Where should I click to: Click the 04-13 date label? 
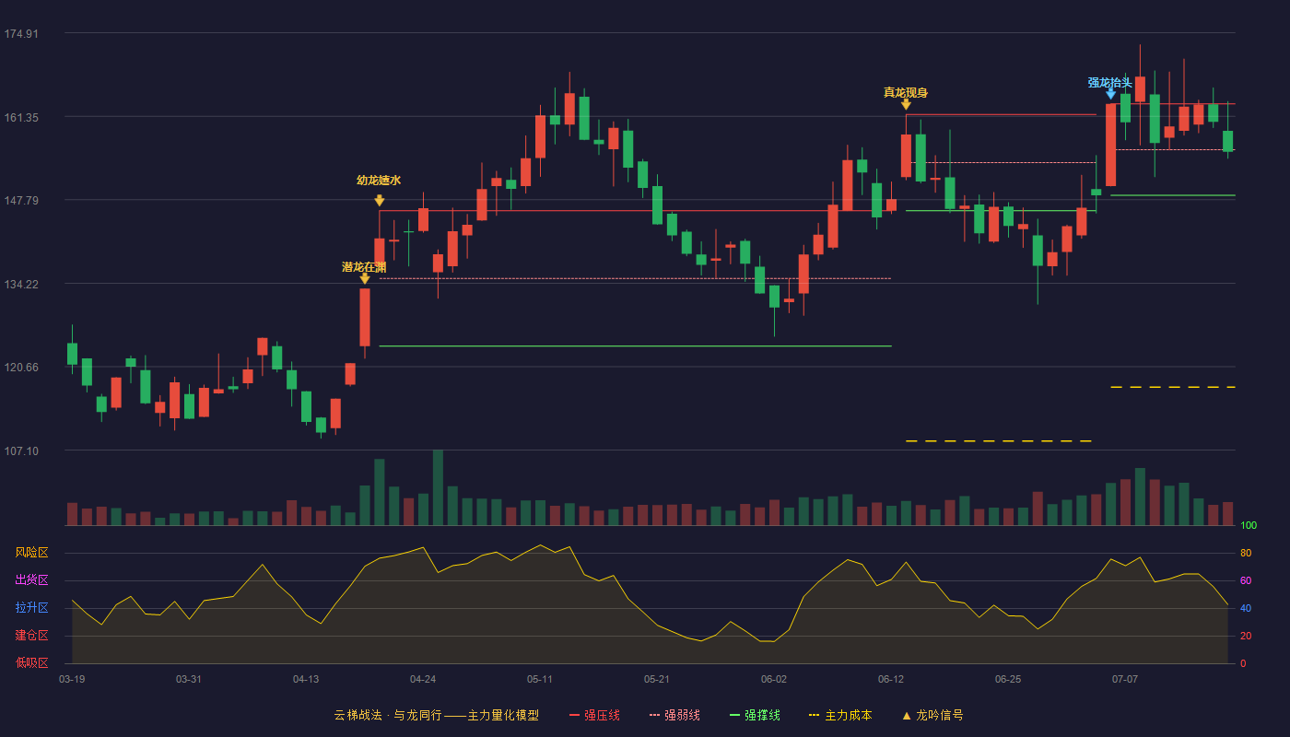click(306, 679)
